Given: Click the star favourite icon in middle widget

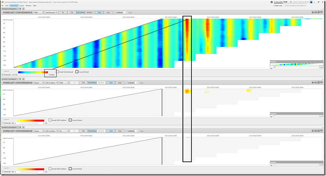Looking at the screenshot, I should coord(313,82).
